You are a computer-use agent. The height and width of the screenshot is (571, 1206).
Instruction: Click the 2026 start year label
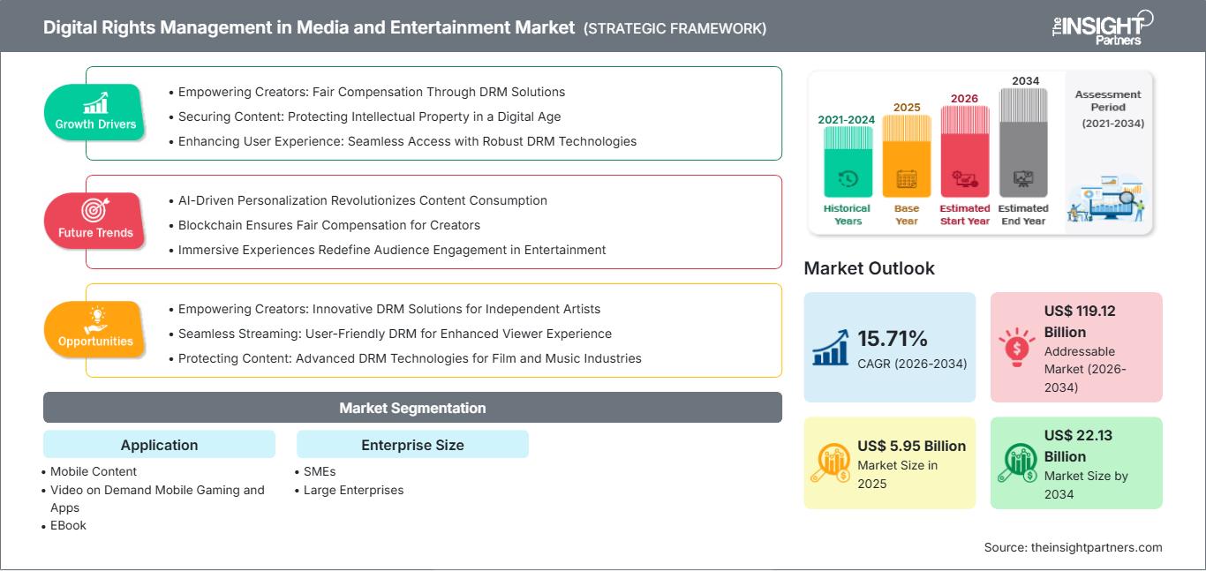click(964, 98)
